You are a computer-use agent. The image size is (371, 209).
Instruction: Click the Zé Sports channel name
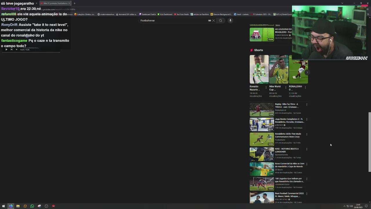(279, 170)
